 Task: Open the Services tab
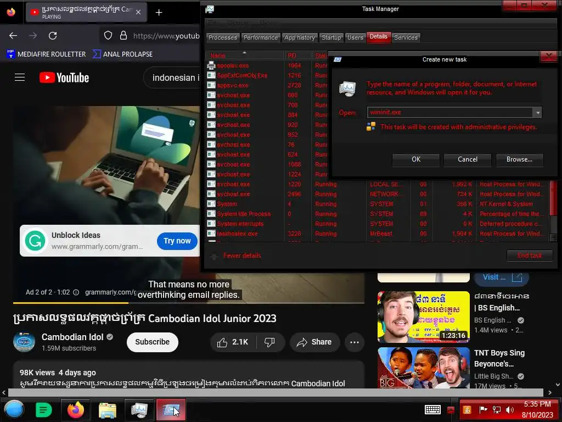click(x=406, y=38)
